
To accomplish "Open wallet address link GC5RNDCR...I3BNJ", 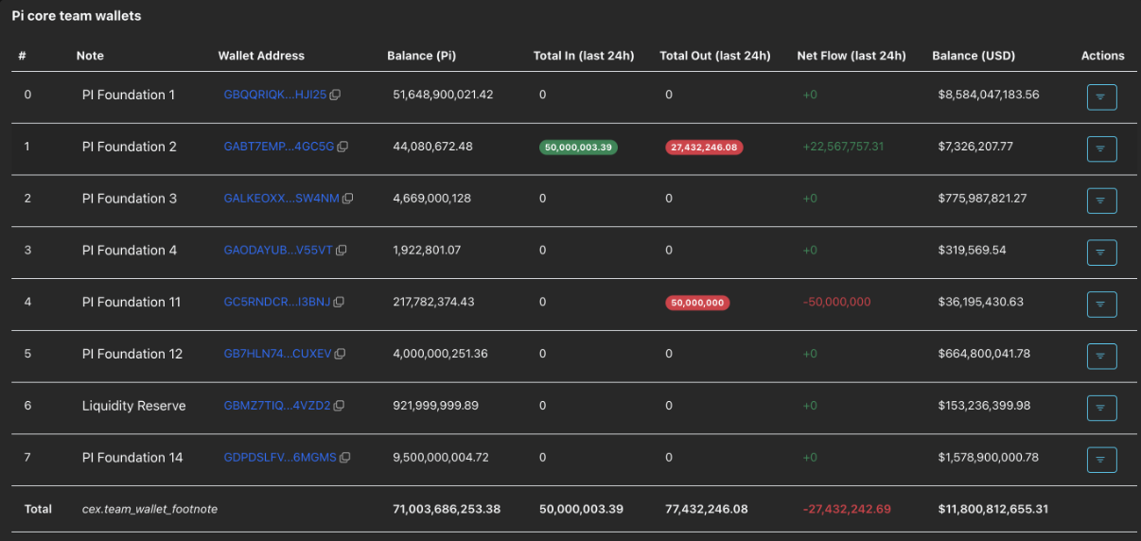I will click(276, 303).
